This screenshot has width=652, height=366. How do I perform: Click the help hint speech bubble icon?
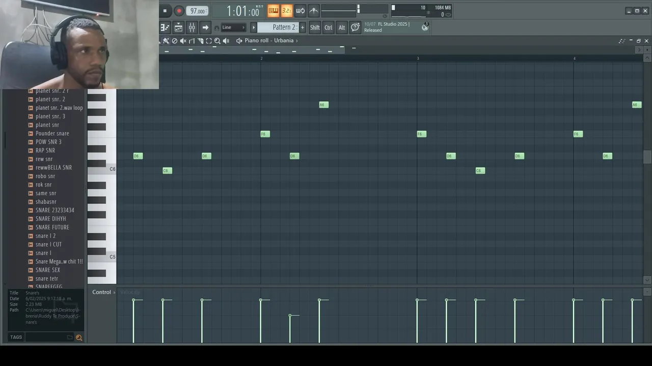[356, 27]
